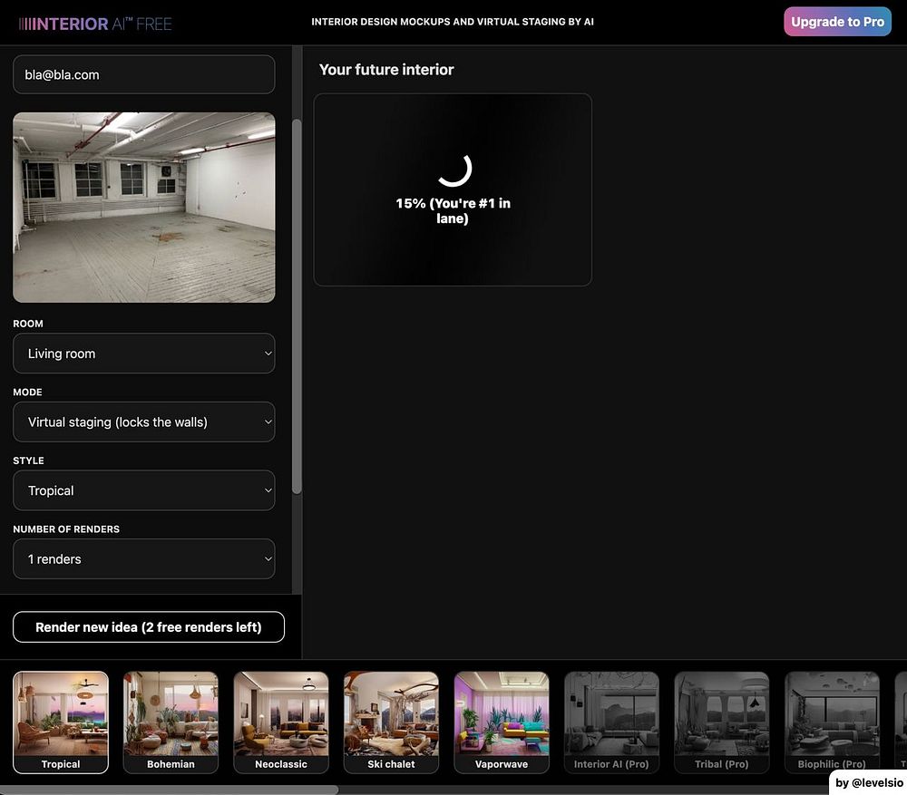Open the Number of renders dropdown

pyautogui.click(x=144, y=559)
